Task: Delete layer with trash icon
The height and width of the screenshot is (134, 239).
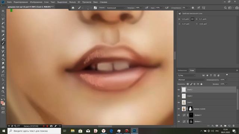Action: 233,126
